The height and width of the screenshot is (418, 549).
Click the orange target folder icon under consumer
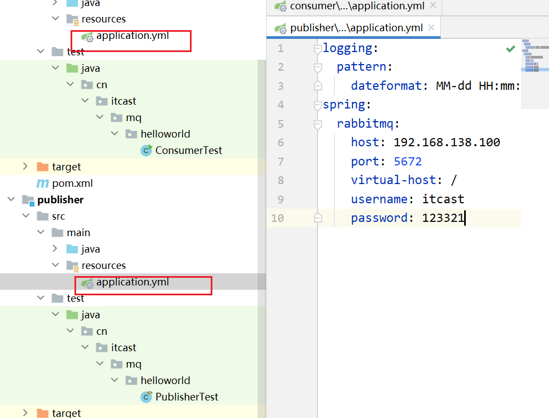43,167
